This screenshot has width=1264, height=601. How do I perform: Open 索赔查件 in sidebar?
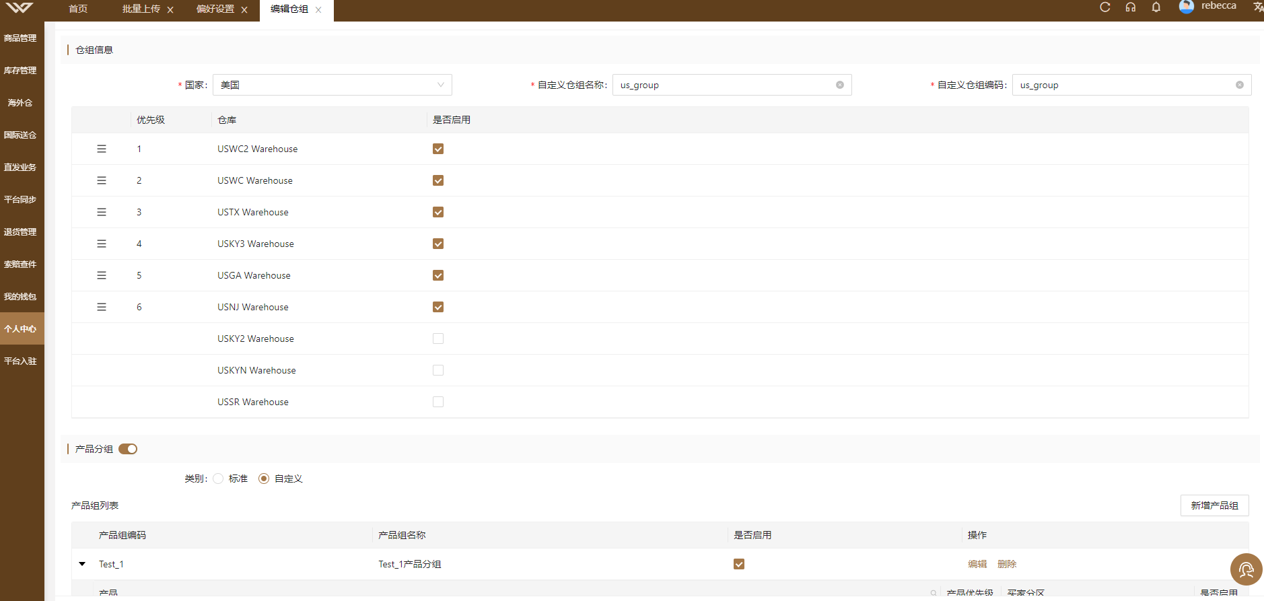20,264
